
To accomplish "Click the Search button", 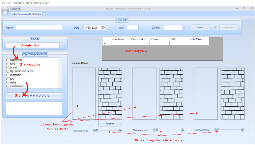I will (228, 27).
